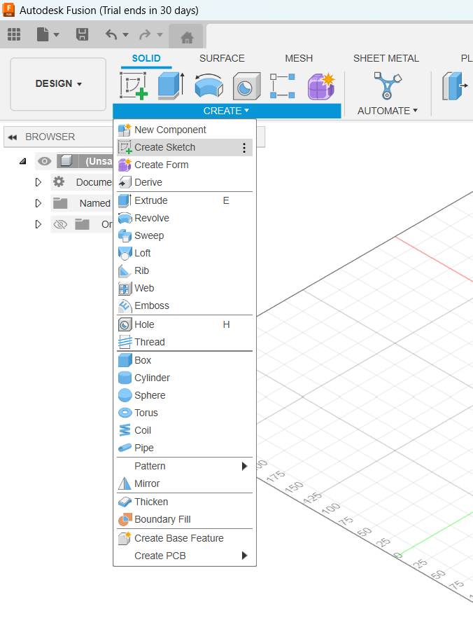Click Revolve toolbar icon

click(209, 85)
